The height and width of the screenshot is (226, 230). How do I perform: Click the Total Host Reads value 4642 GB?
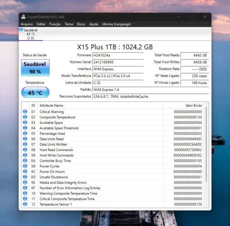point(195,55)
